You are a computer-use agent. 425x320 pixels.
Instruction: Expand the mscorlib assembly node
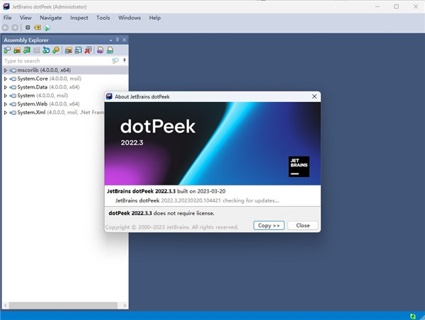coord(6,70)
